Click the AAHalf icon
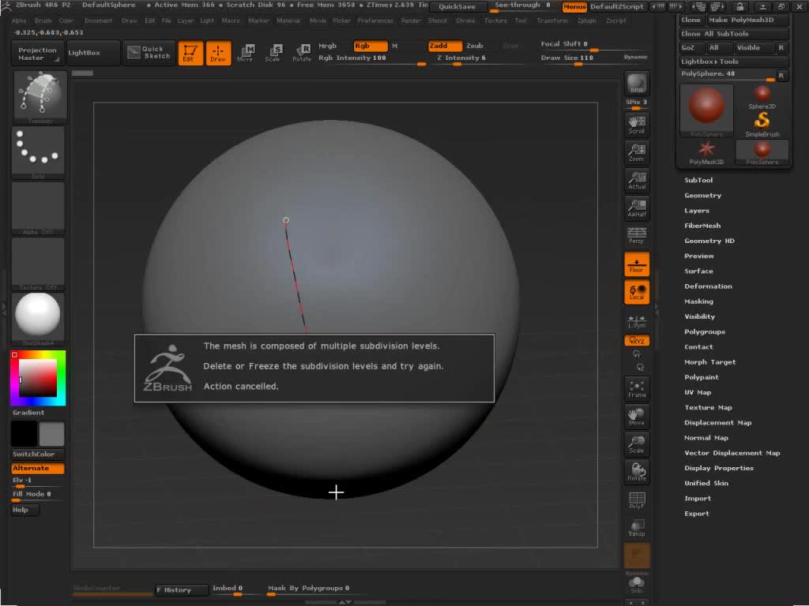 637,208
